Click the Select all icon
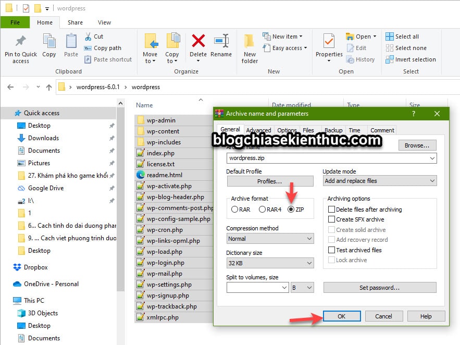Viewport: 460px width, 345px height. pyautogui.click(x=389, y=36)
